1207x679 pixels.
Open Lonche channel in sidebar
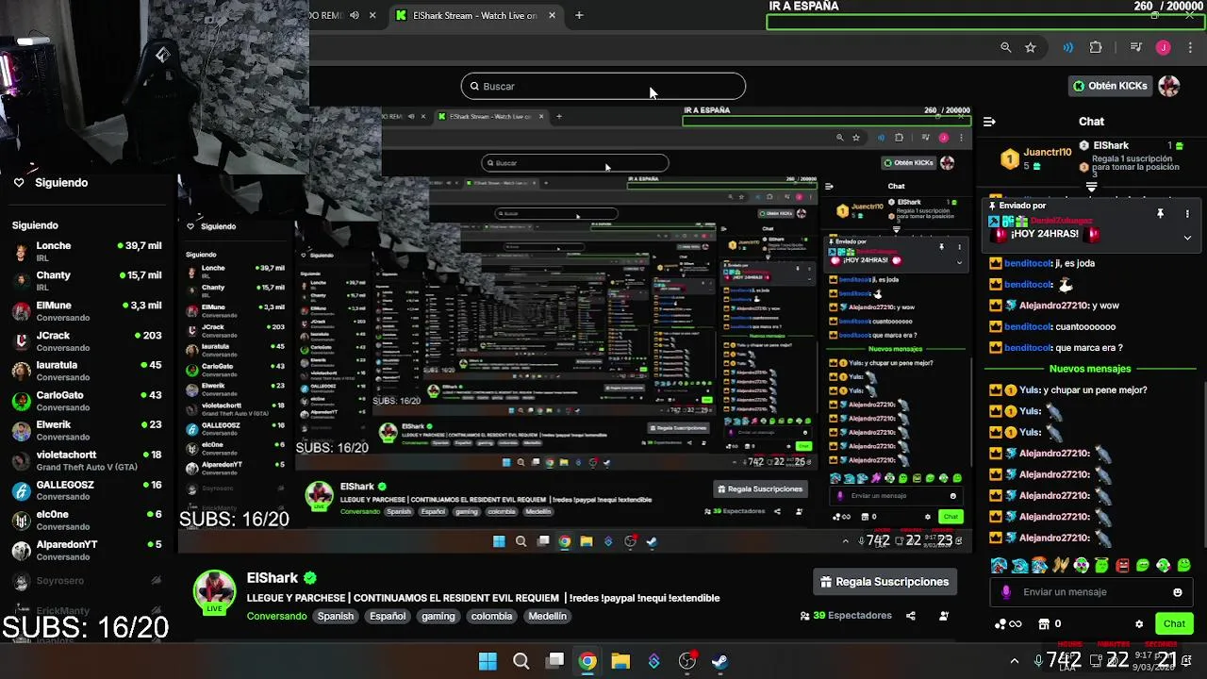(x=87, y=252)
